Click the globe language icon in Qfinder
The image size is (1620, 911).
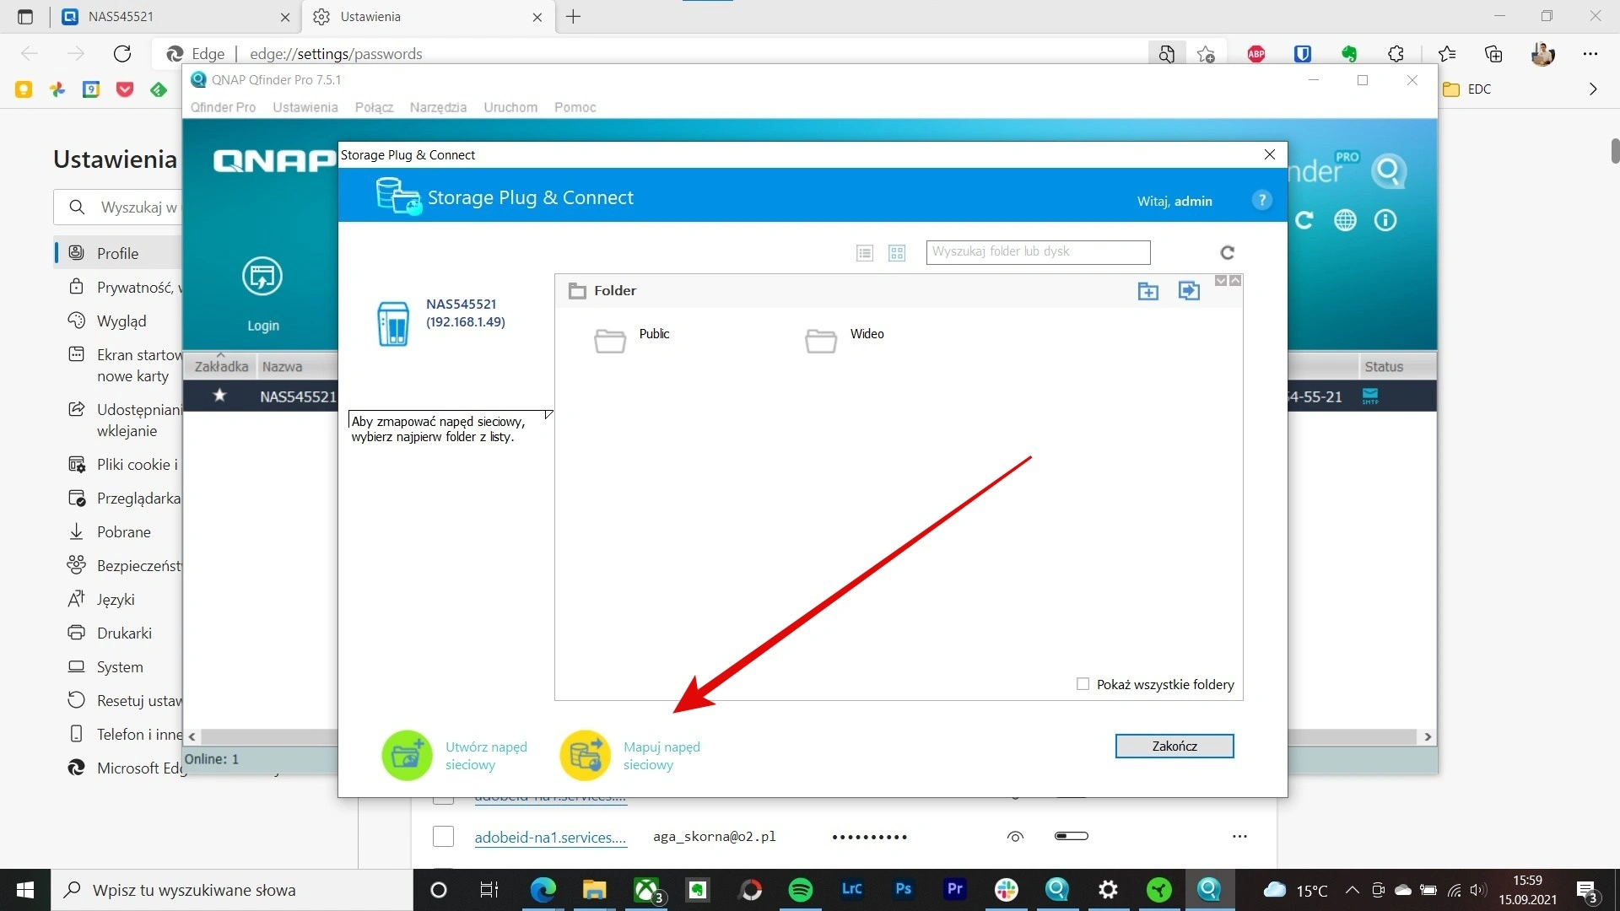click(1345, 220)
